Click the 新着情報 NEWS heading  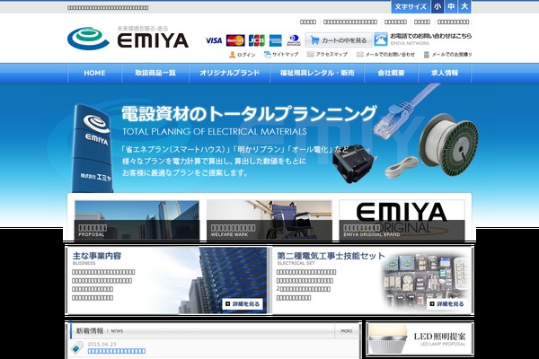(x=100, y=331)
